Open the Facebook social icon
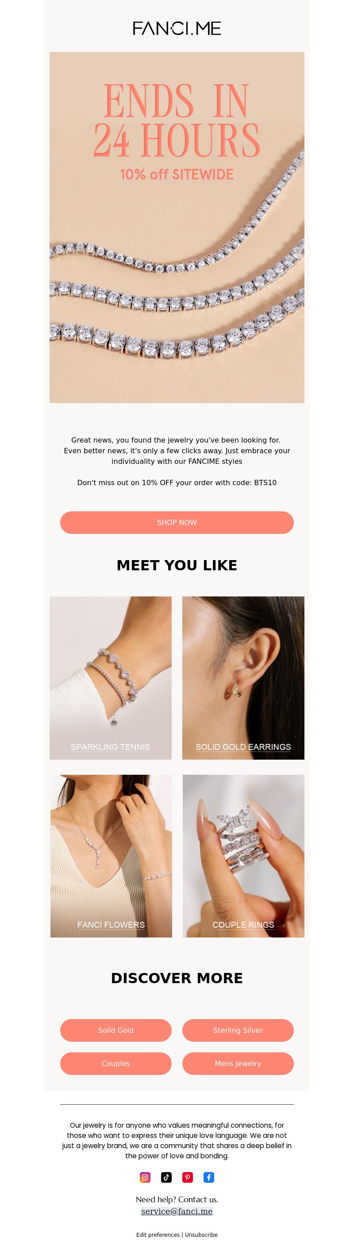 [x=208, y=1177]
